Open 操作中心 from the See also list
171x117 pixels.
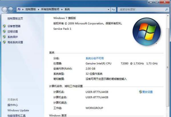[x=13, y=105]
